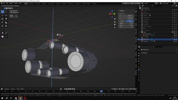The width and height of the screenshot is (178, 100).
Task: Hide BezierCurve in viewport
Action: click(x=176, y=39)
